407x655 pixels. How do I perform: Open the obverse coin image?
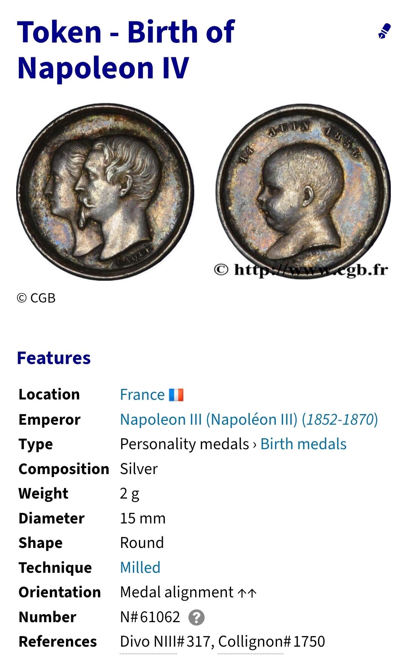[x=105, y=192]
